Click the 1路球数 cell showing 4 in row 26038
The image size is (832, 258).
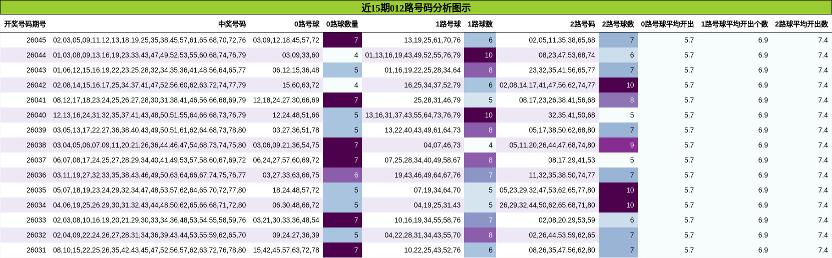480,145
